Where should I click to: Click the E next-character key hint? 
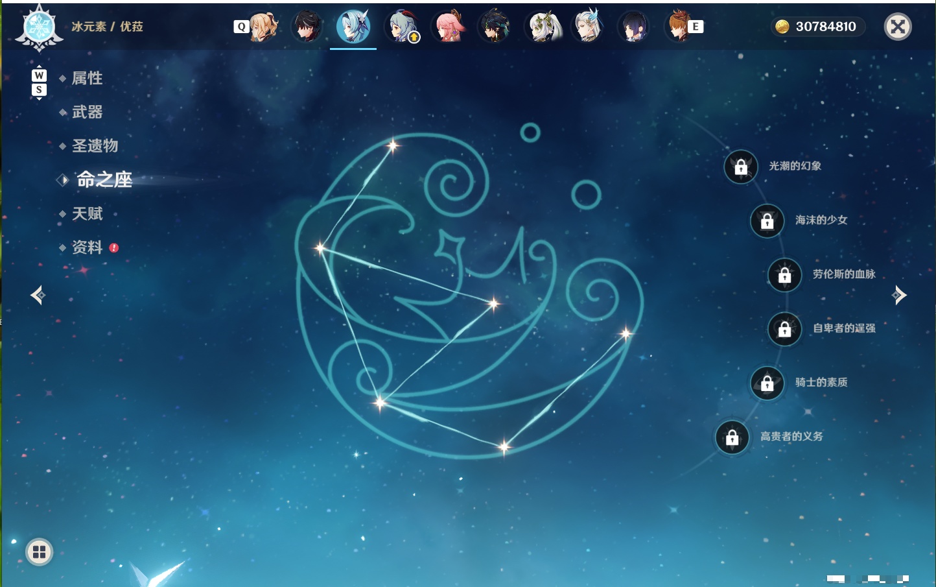point(696,27)
